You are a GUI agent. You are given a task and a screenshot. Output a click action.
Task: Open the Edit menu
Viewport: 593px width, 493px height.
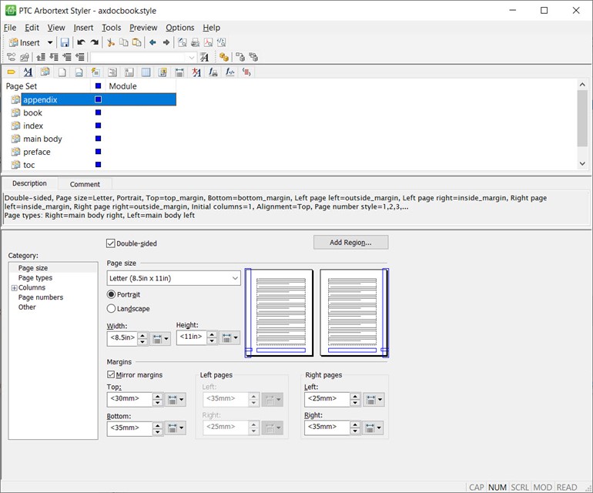[x=32, y=28]
